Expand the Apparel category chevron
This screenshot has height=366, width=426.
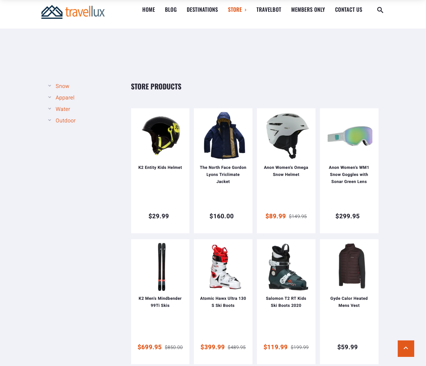pos(50,97)
